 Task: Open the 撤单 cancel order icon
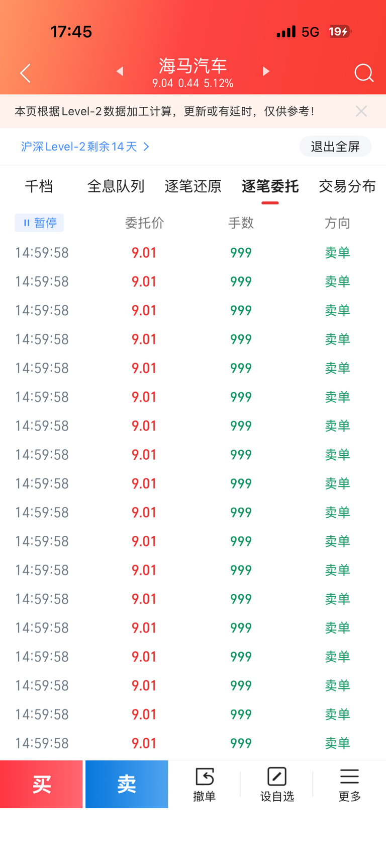[x=205, y=784]
